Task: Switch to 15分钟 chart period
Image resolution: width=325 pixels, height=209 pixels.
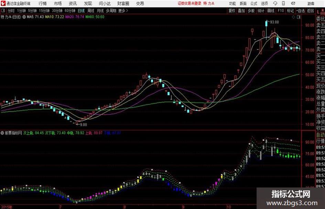Action: pyautogui.click(x=44, y=11)
